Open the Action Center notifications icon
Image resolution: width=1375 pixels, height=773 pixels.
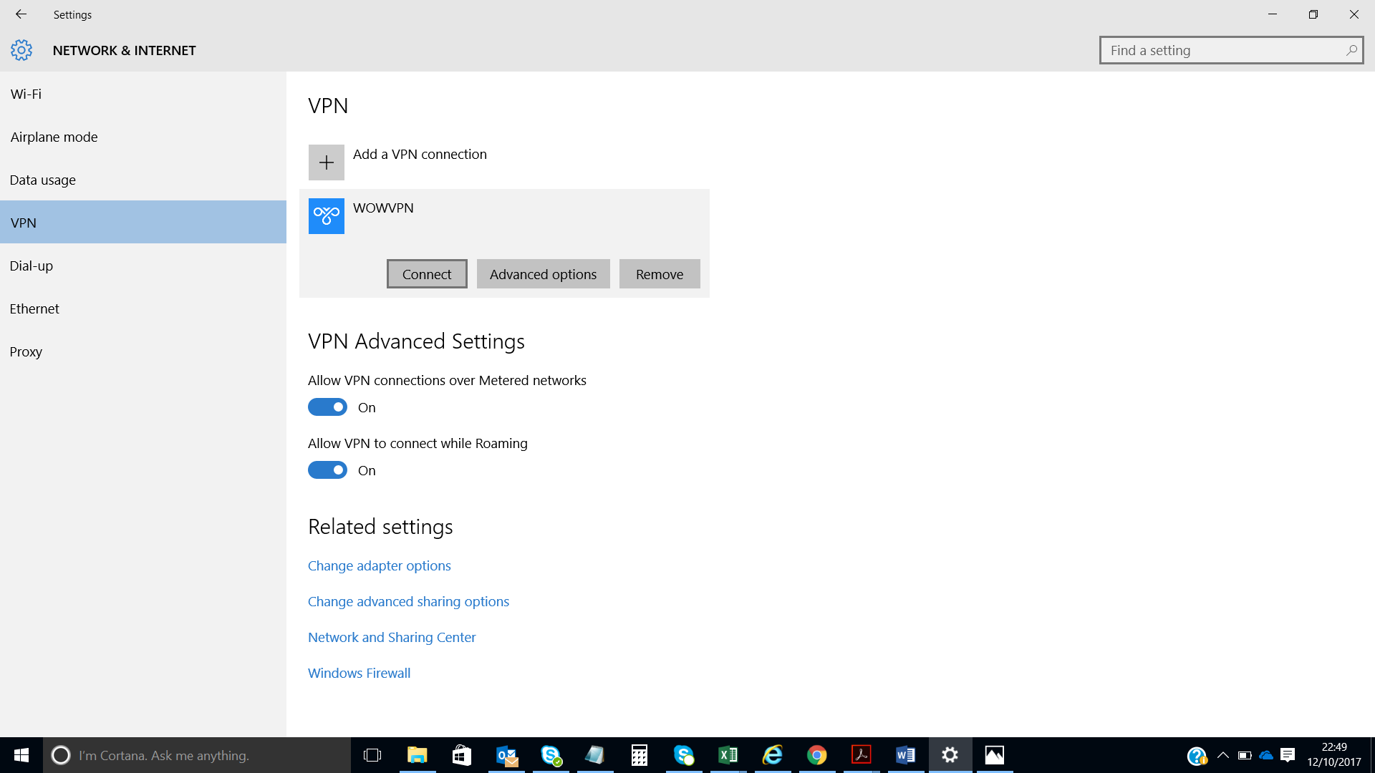[x=1288, y=755]
